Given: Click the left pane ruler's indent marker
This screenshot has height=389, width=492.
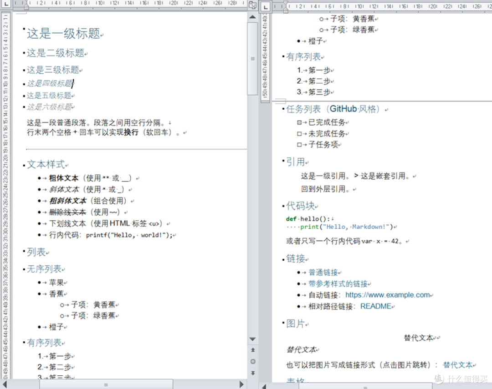Looking at the screenshot, I should coord(26,5).
